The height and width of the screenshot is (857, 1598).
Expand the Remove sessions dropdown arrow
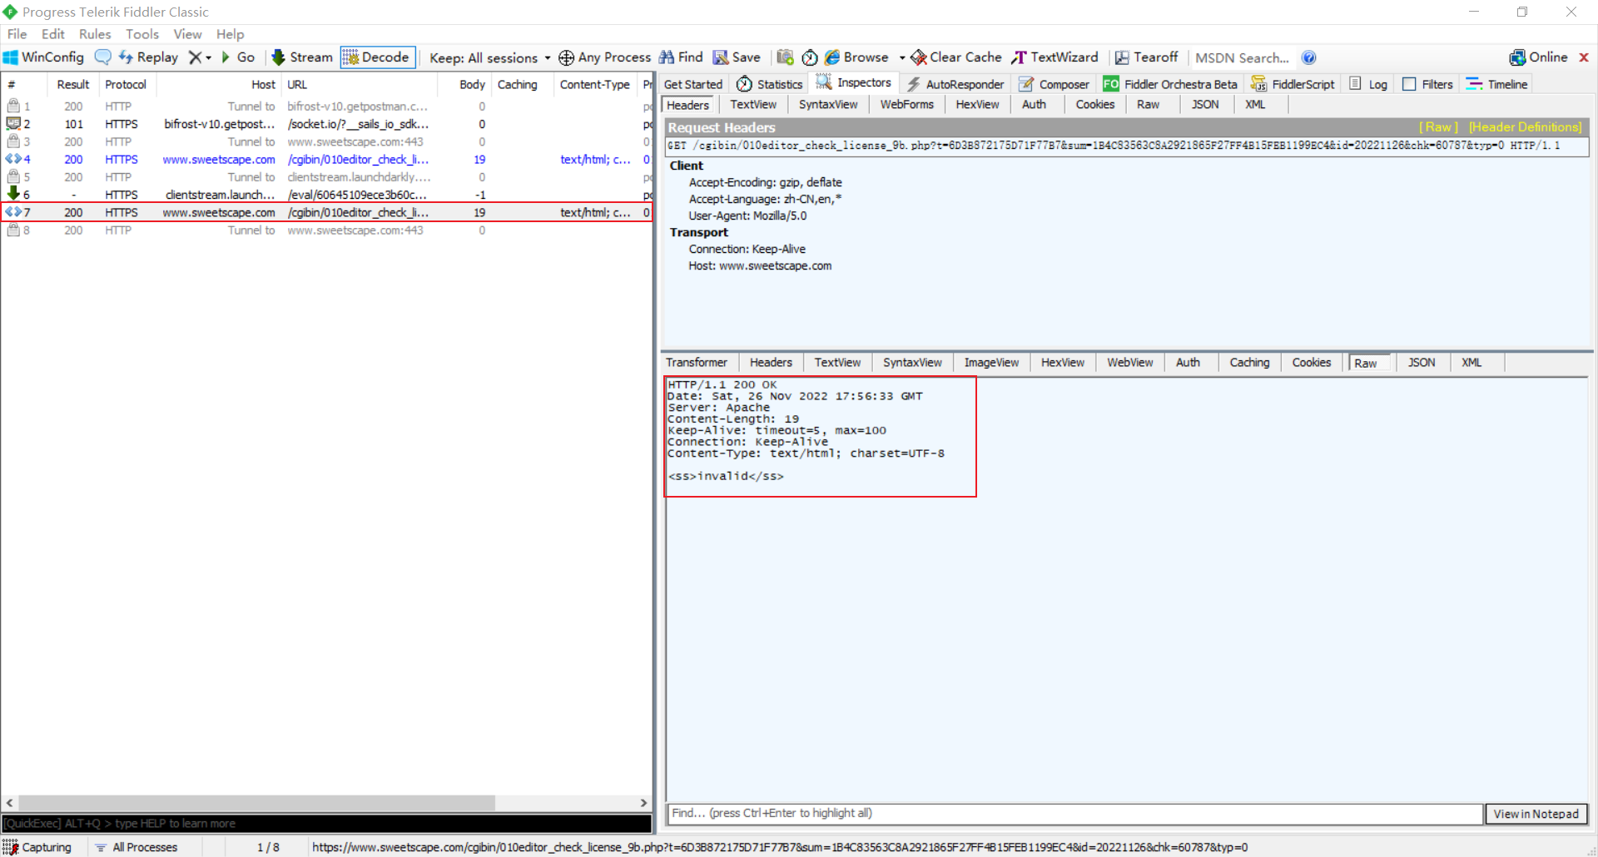[208, 57]
